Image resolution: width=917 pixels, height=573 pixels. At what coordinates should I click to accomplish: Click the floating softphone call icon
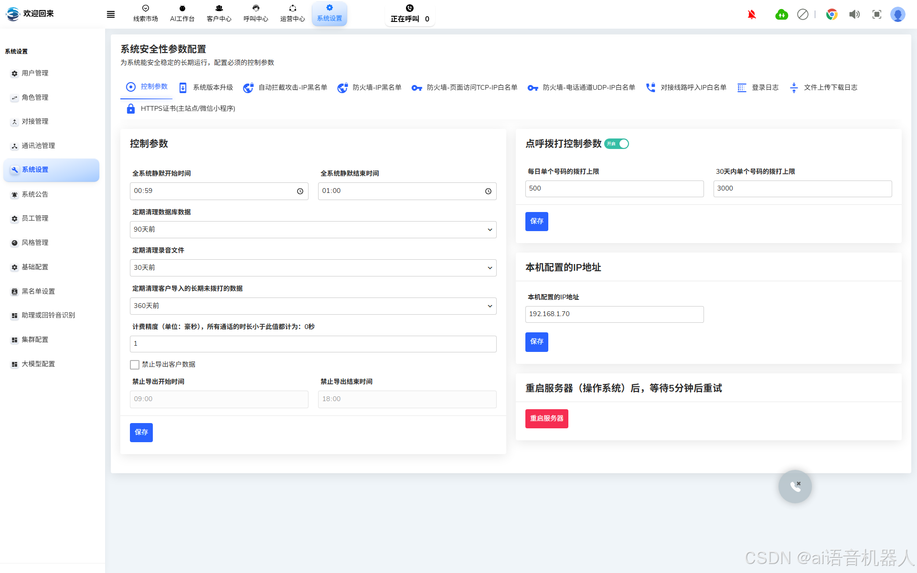pyautogui.click(x=795, y=487)
